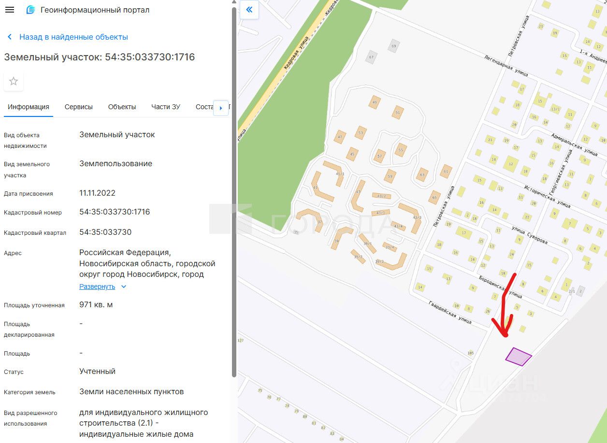This screenshot has width=607, height=443.
Task: Click the gray building 67 on the map
Action: (371, 57)
